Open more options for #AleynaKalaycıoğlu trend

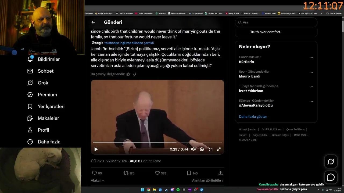[311, 101]
